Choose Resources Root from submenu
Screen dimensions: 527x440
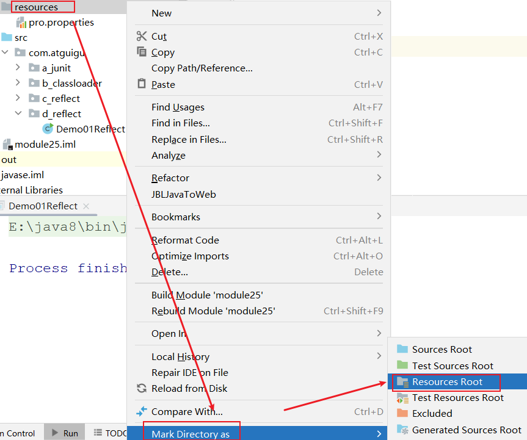[x=447, y=382]
